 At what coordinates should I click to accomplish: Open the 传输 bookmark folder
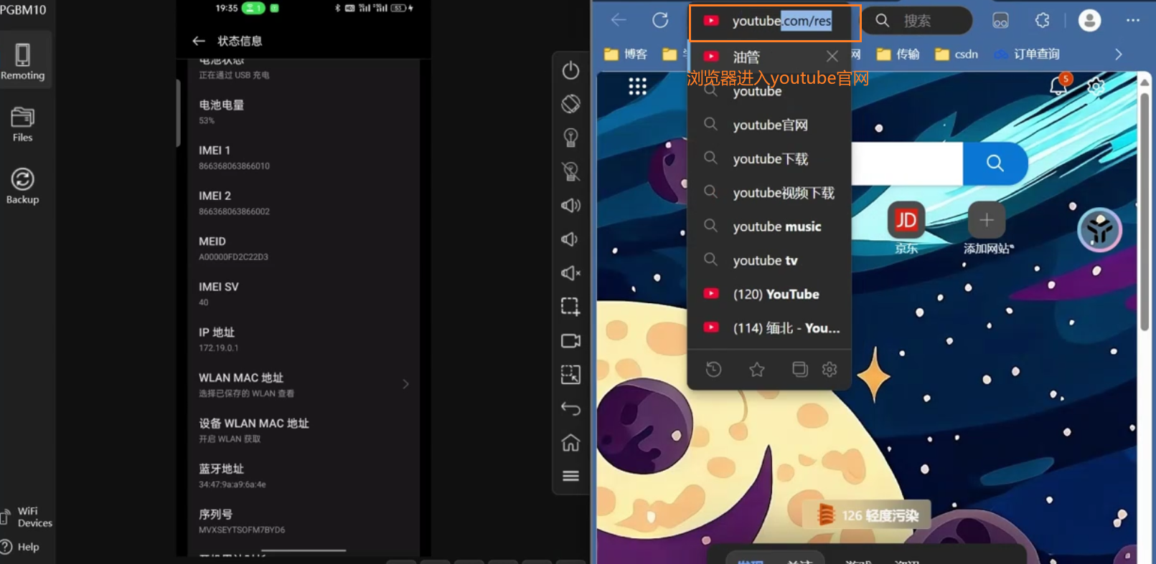coord(898,54)
